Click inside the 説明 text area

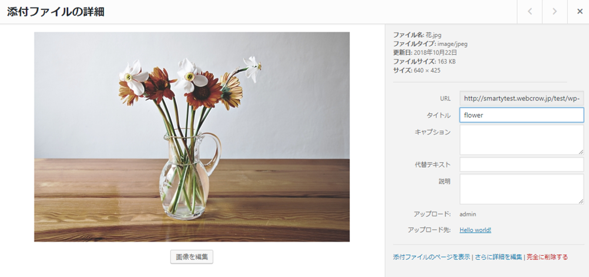pyautogui.click(x=522, y=189)
